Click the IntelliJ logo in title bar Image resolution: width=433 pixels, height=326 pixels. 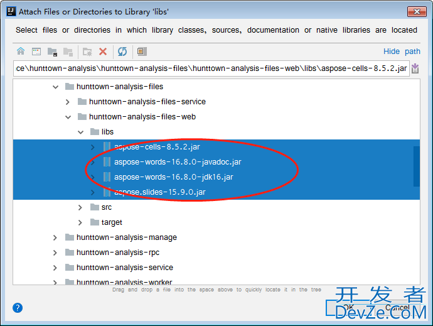(x=11, y=11)
